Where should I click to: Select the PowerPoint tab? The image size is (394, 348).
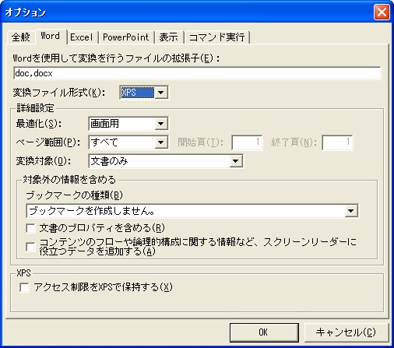(126, 37)
